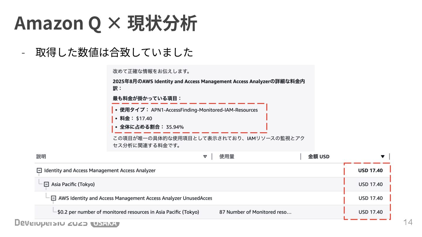Select the $0.2 per number of monitored resources row
422x237 pixels.
click(212, 212)
